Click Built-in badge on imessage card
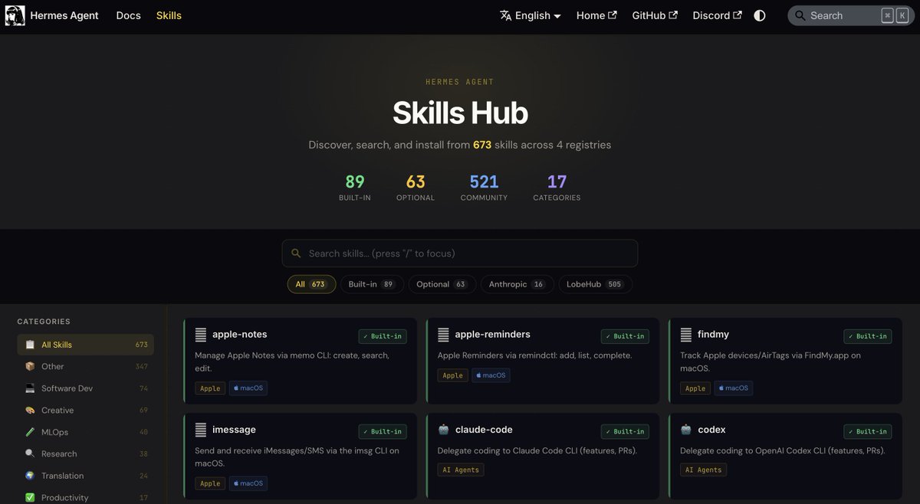This screenshot has width=920, height=504. pos(383,431)
